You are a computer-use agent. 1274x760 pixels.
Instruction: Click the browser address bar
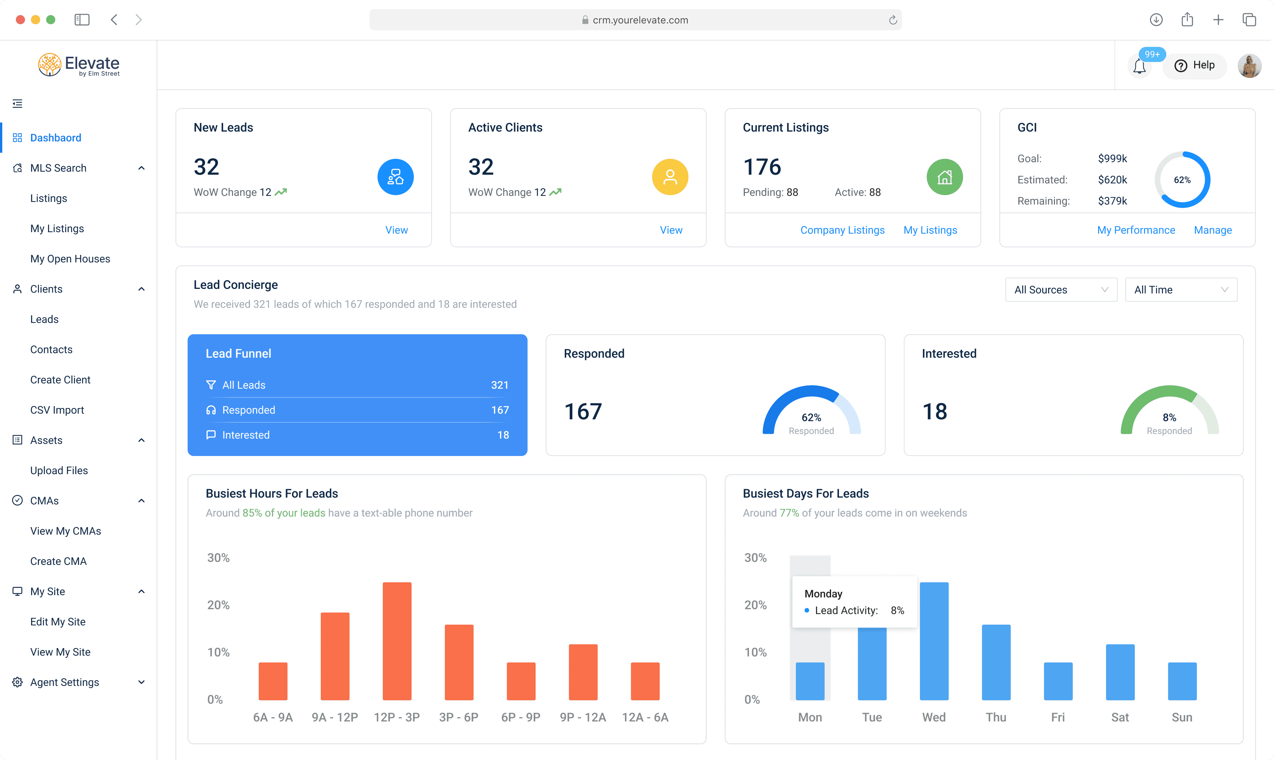pyautogui.click(x=635, y=20)
